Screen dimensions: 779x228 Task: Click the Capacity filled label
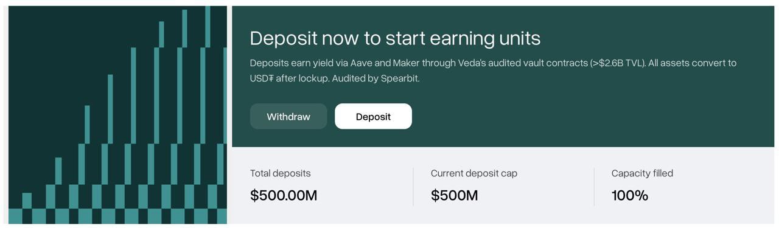[642, 173]
